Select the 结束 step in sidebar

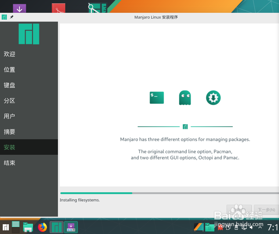(29, 163)
